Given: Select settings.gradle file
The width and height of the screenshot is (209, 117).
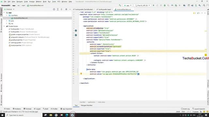Looking at the screenshot, I should pyautogui.click(x=21, y=43).
